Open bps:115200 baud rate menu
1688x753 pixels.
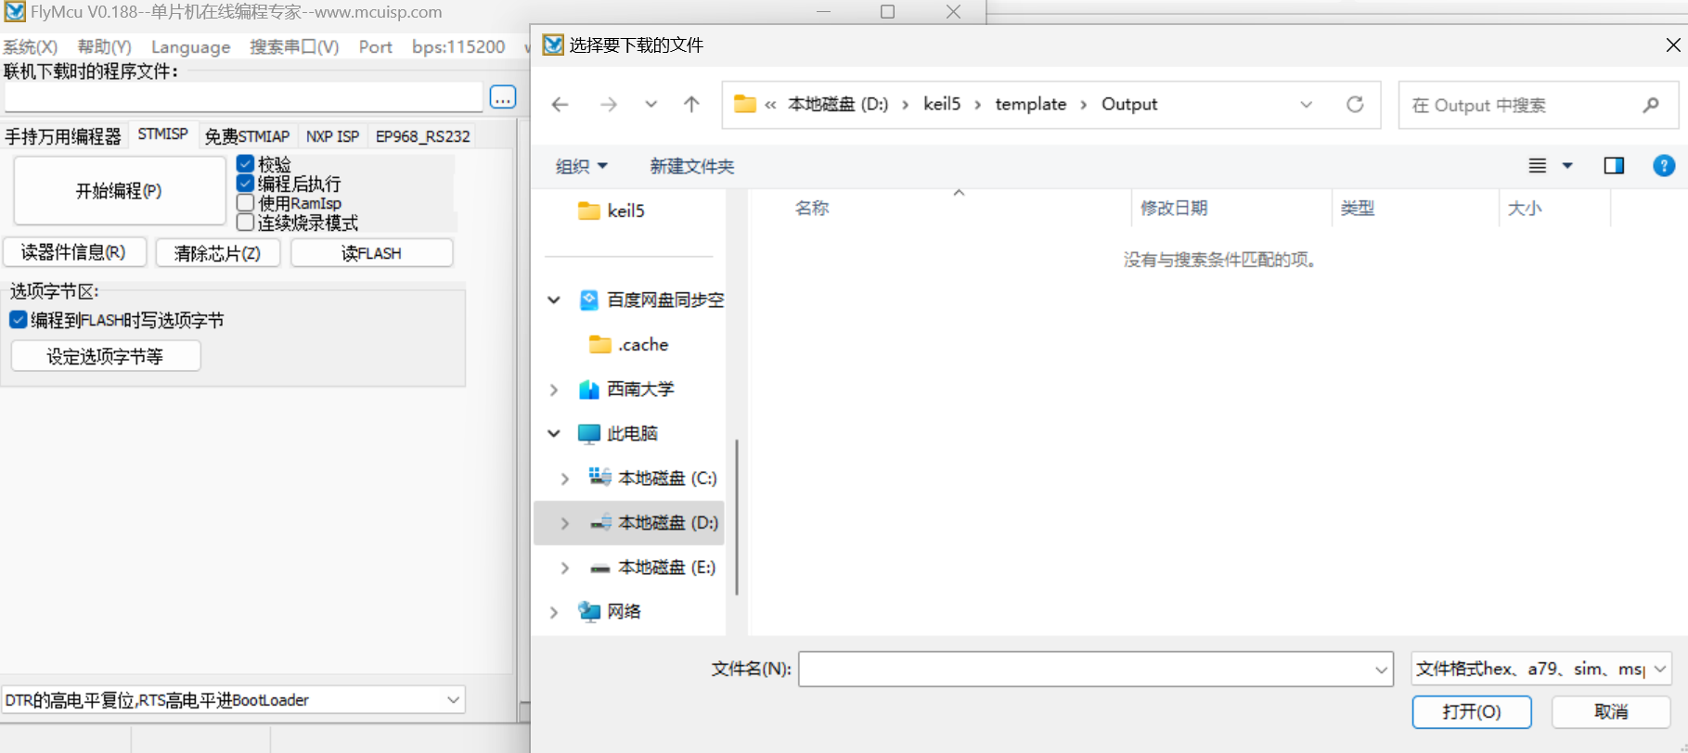[458, 46]
